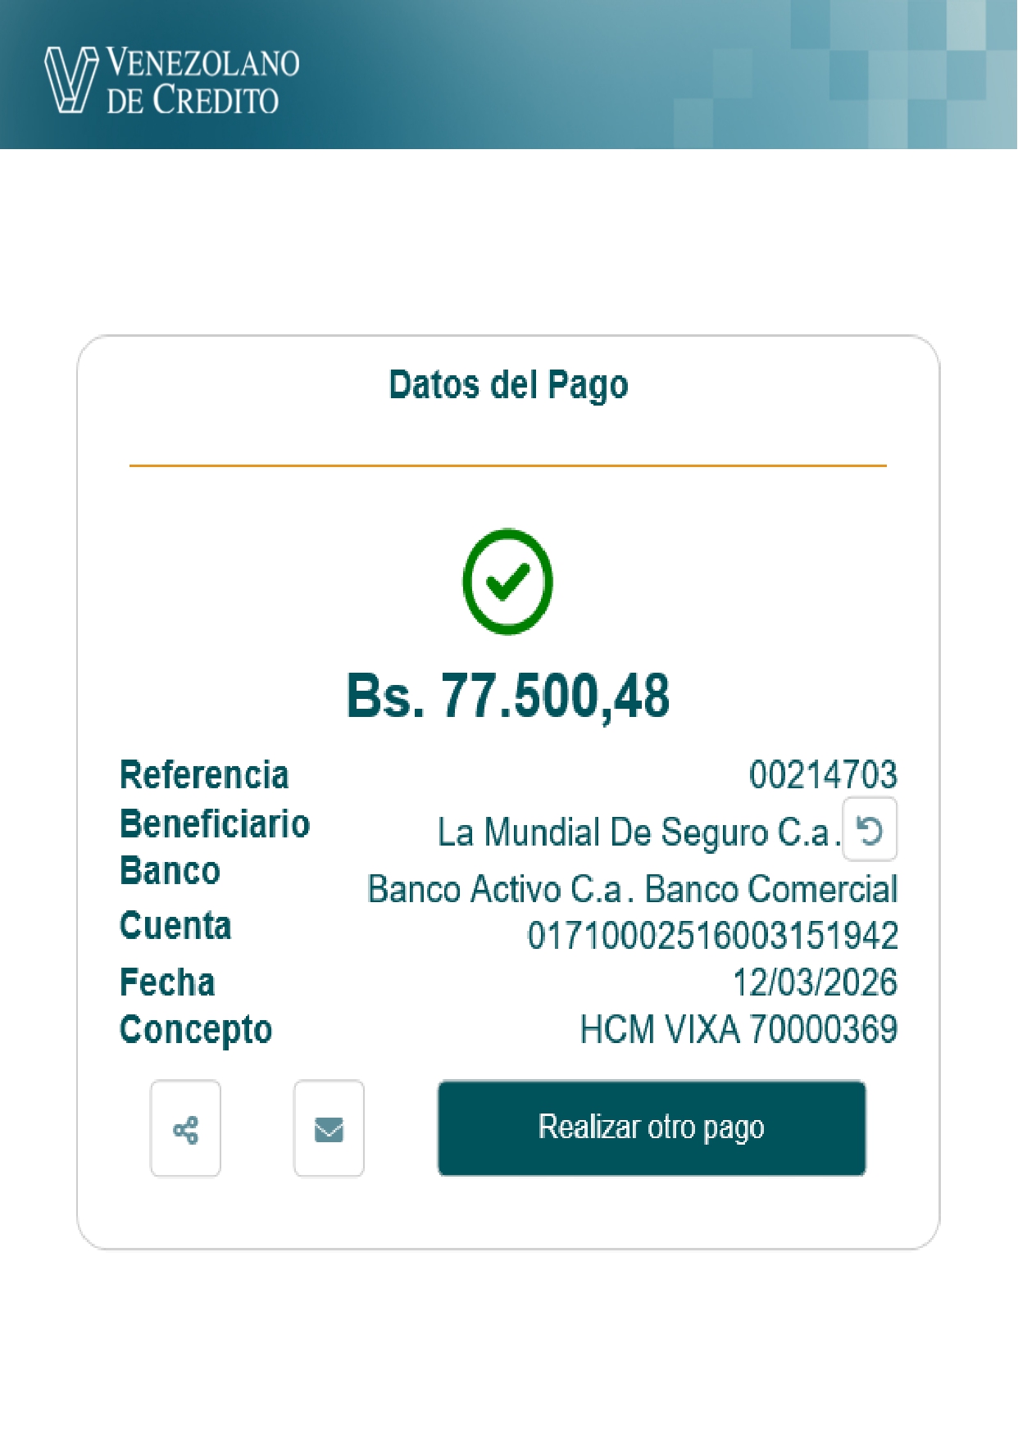Share the payment receipt
Viewport: 1018px width, 1438px height.
[x=185, y=1129]
